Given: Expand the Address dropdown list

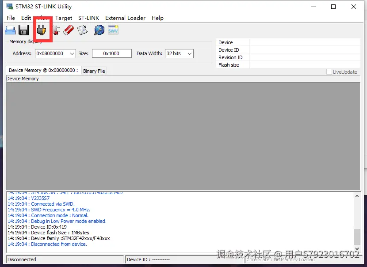Looking at the screenshot, I should 72,54.
